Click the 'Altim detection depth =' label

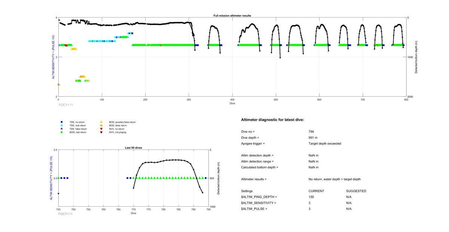(x=257, y=156)
